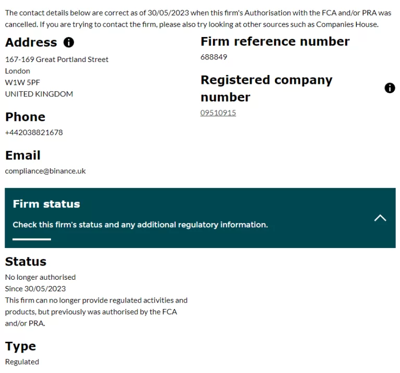Click the '167-169 Great Portland Street' line
This screenshot has height=373, width=400.
pyautogui.click(x=57, y=59)
